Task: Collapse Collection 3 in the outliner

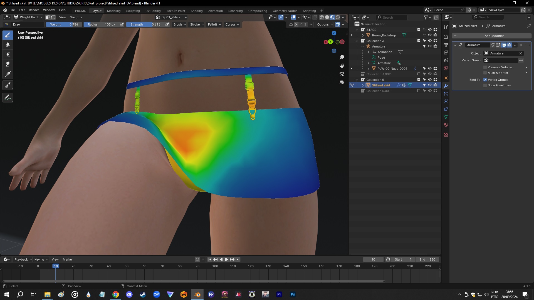Action: point(357,41)
